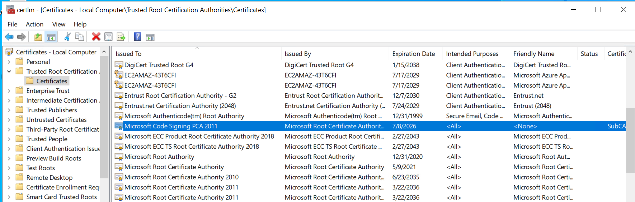Click the Back arrow toolbar icon
Image resolution: width=635 pixels, height=202 pixels.
pos(9,37)
